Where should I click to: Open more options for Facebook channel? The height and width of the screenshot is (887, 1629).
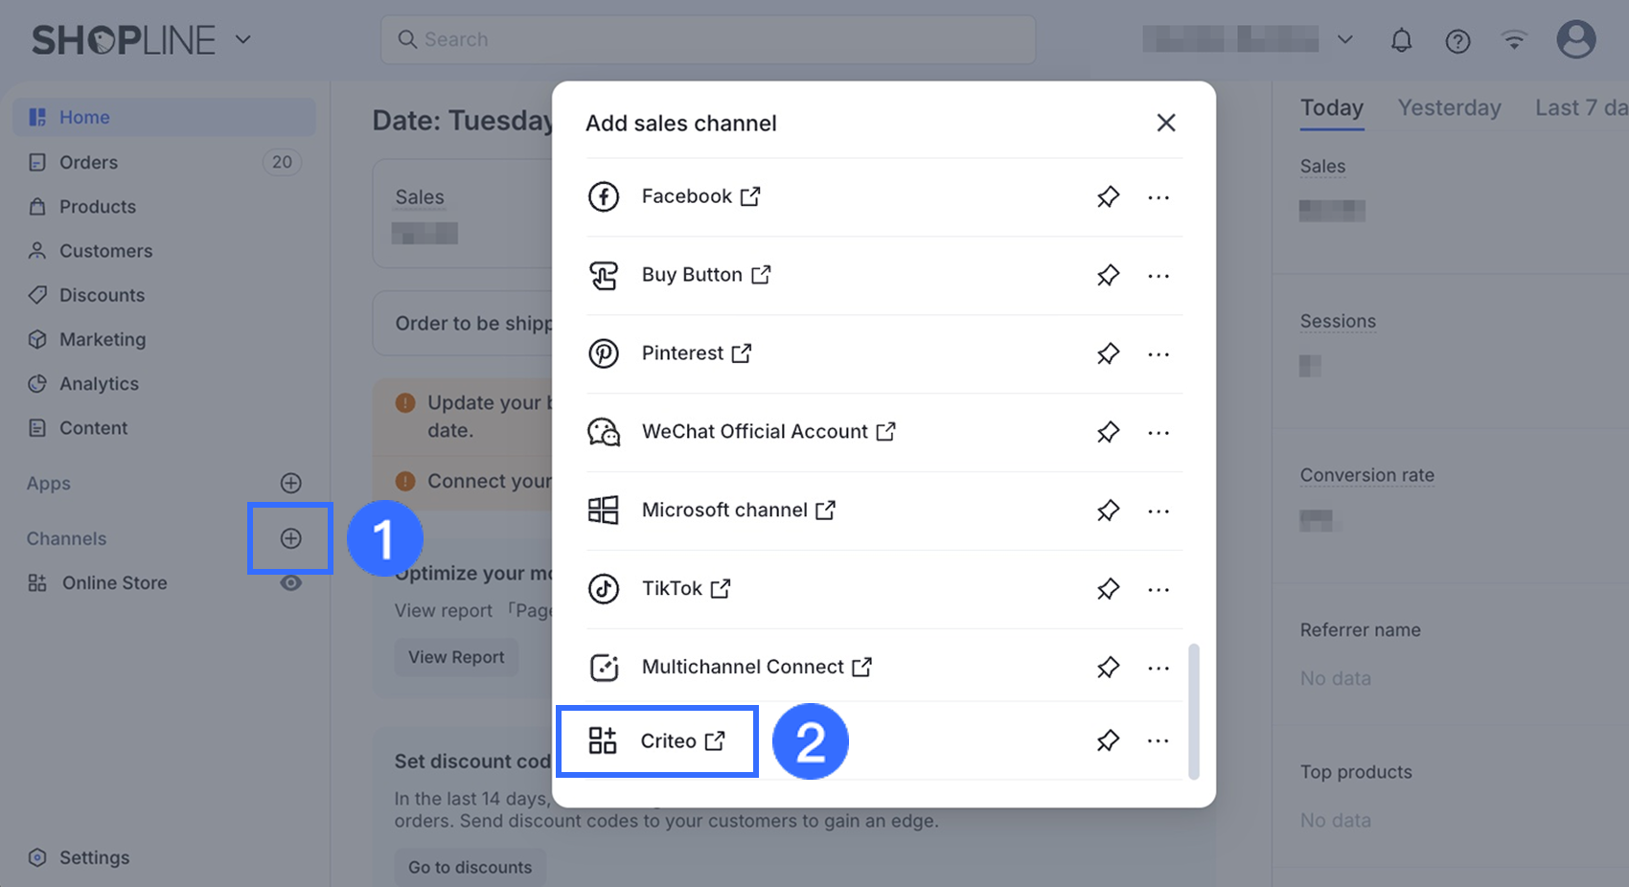tap(1159, 197)
